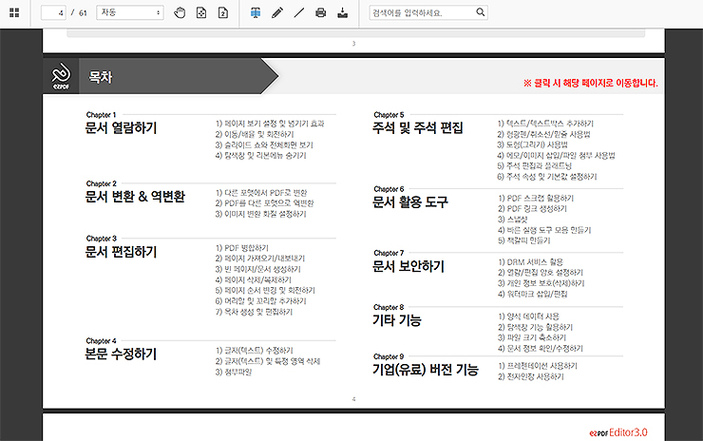Screen dimensions: 703x441
Task: Go to 양식 데이터 사용
Action: pyautogui.click(x=528, y=316)
